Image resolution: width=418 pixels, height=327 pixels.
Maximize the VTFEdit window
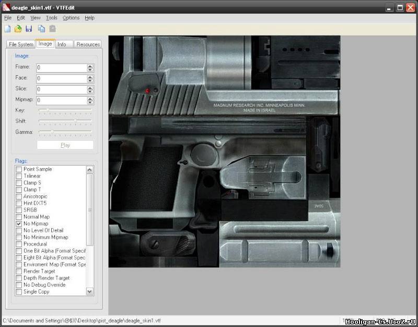click(400, 8)
